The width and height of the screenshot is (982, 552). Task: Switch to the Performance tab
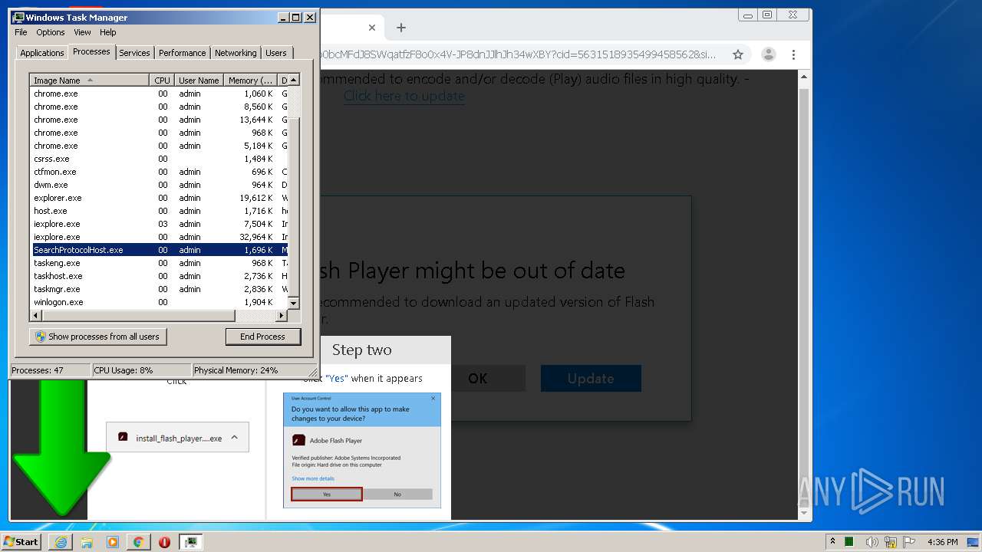pyautogui.click(x=182, y=53)
